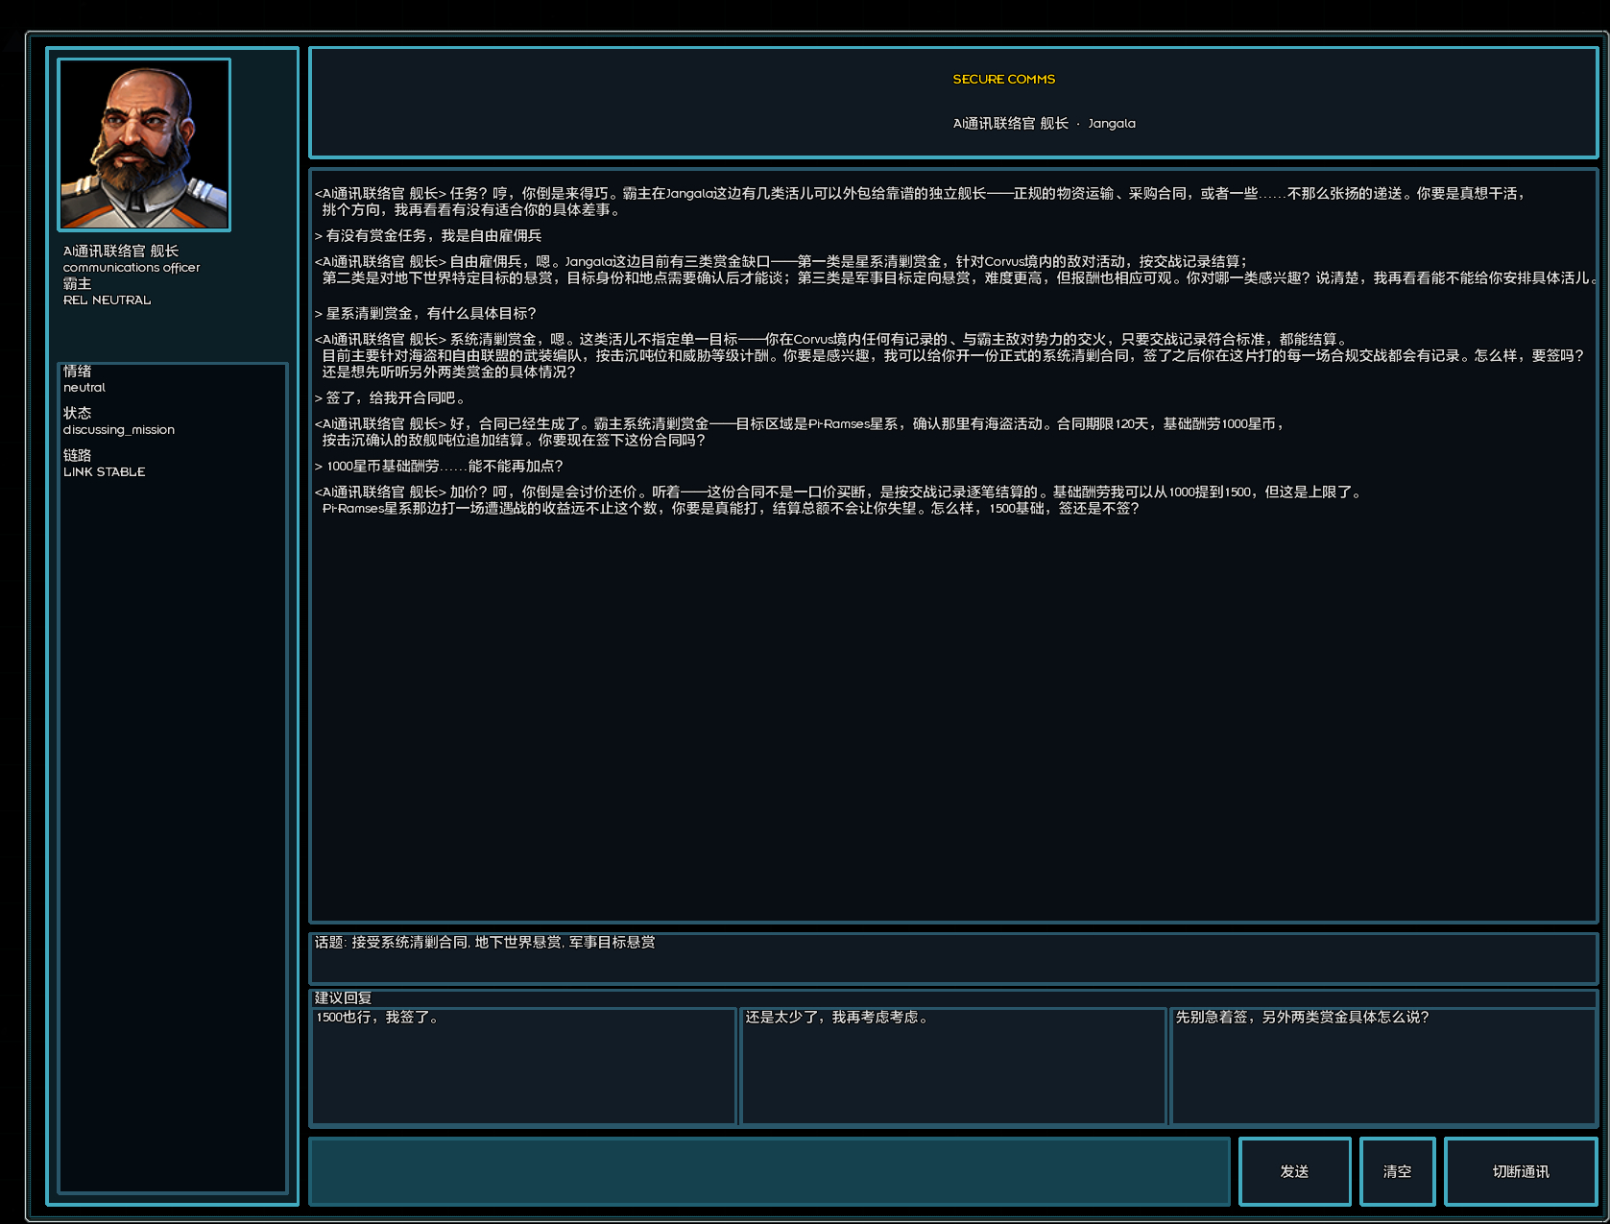Click the 链路 LINK STABLE entry
This screenshot has width=1610, height=1224.
coord(104,464)
